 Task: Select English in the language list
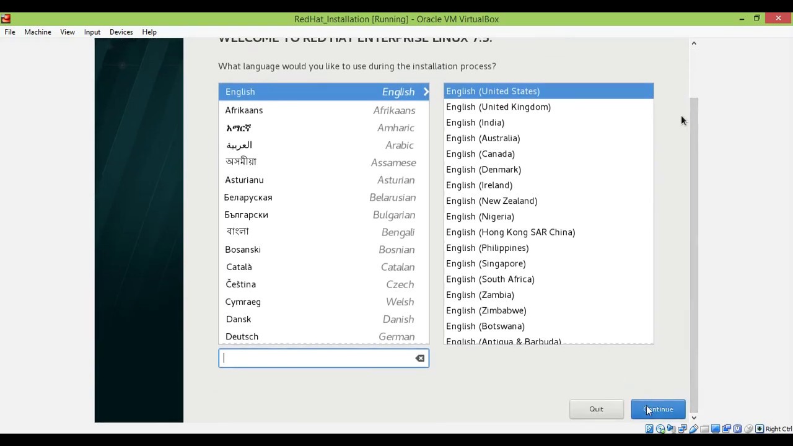pyautogui.click(x=323, y=92)
